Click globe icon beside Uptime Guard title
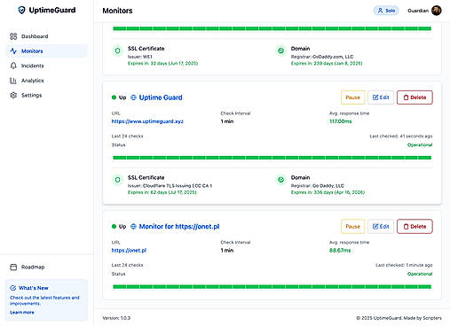This screenshot has width=450, height=326. click(133, 97)
